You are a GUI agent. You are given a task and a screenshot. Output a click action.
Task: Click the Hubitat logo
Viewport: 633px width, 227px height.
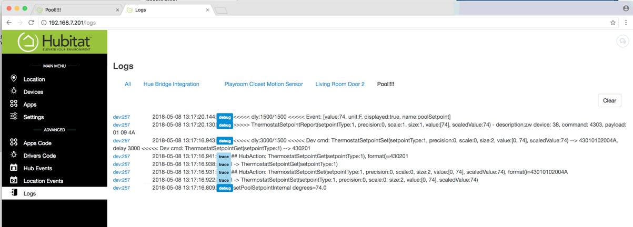pos(55,42)
